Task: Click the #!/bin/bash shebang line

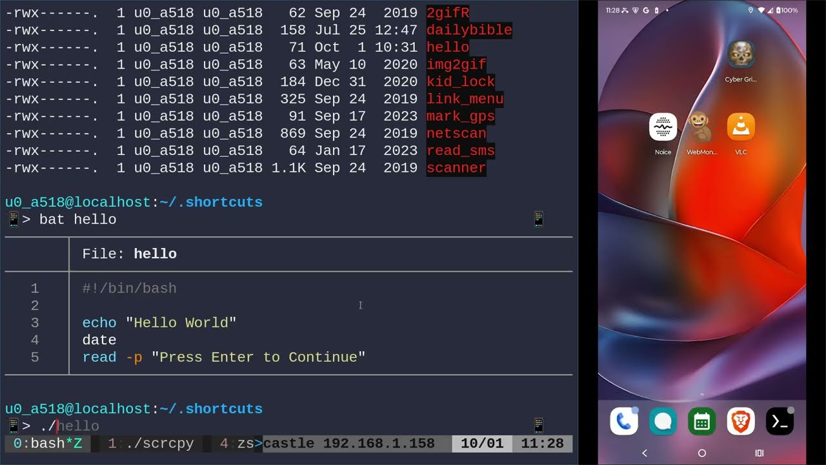Action: (x=129, y=288)
